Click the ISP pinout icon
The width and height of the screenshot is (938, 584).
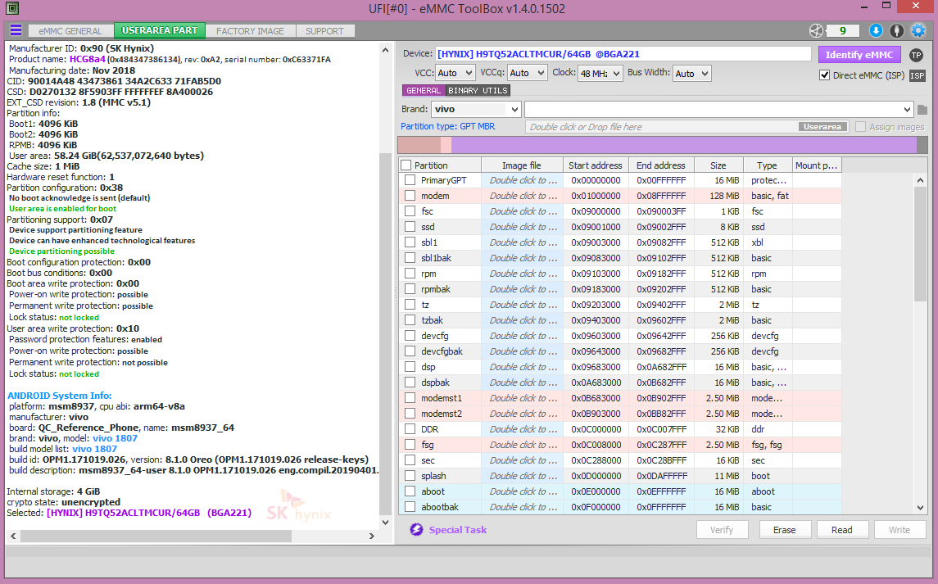click(917, 75)
